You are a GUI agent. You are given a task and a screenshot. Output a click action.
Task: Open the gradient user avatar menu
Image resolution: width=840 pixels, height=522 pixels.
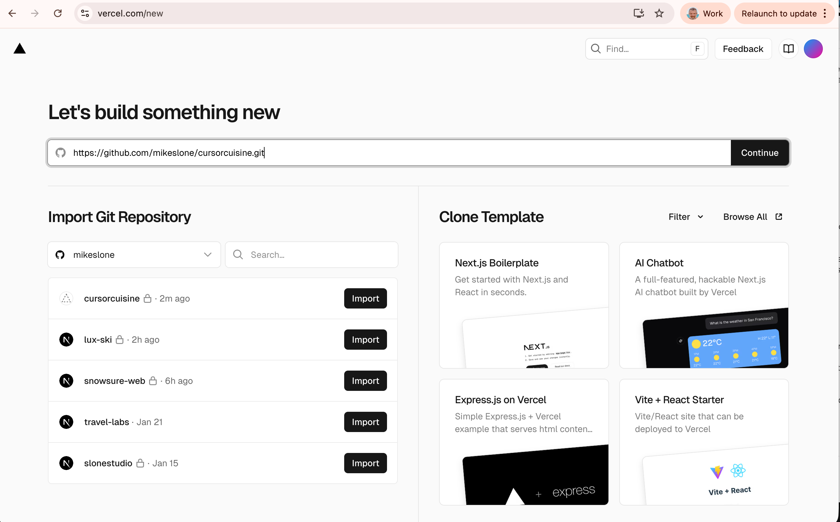813,49
